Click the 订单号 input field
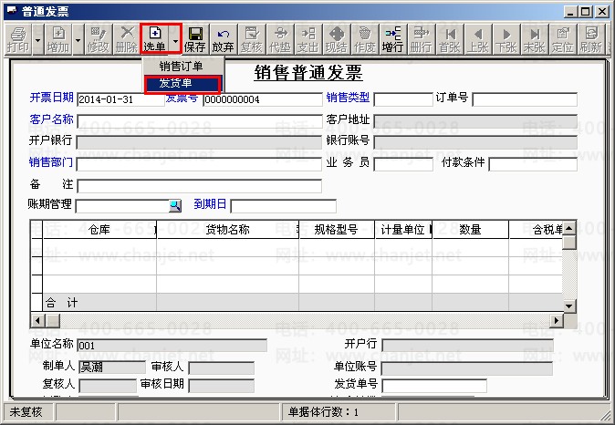The image size is (615, 425). tap(525, 99)
